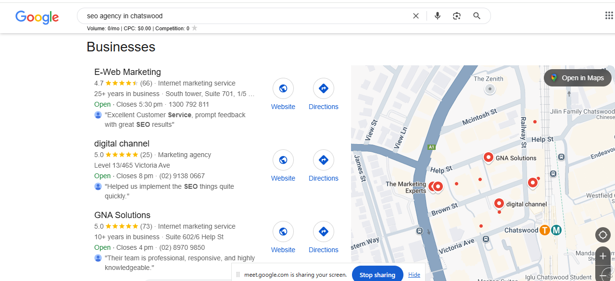Click the 'Excellent Customer Service' review snippet
615x281 pixels.
click(175, 120)
